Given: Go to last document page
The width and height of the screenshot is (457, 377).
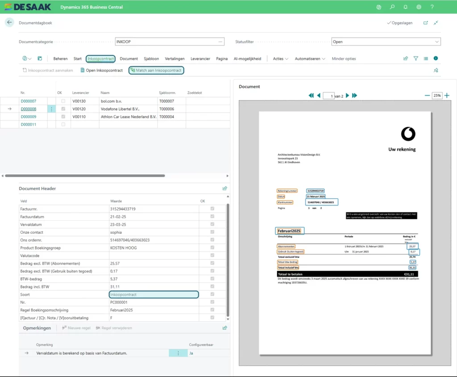Looking at the screenshot, I should tap(354, 95).
